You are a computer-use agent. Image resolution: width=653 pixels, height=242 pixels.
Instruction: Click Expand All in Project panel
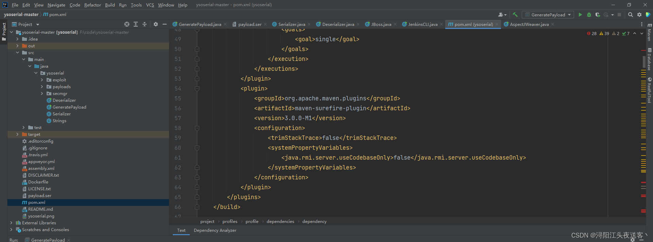[136, 24]
